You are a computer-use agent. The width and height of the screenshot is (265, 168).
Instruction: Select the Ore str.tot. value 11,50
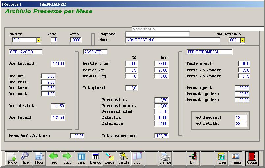tap(58, 106)
